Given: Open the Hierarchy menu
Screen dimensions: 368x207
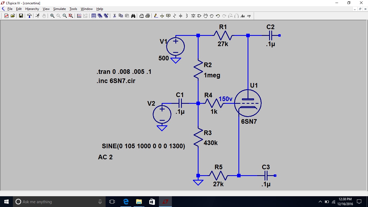Looking at the screenshot, I should click(32, 9).
